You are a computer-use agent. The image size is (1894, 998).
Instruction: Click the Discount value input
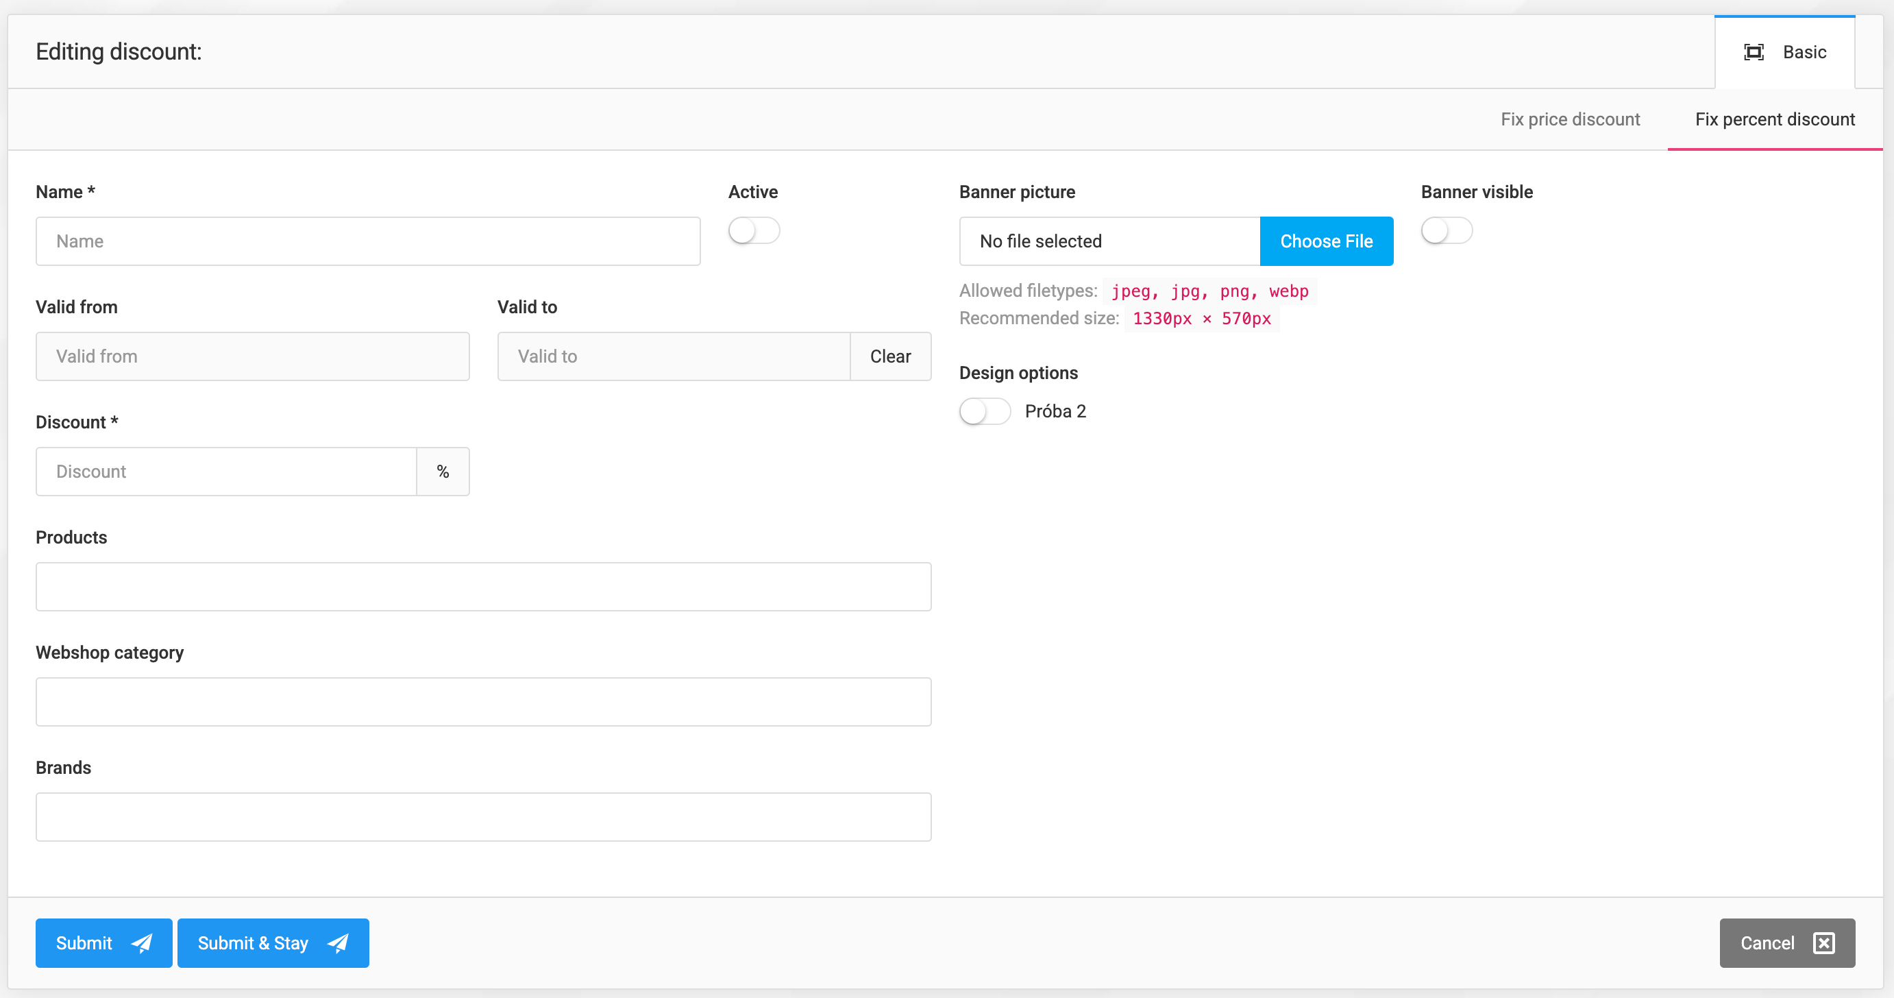pos(225,472)
